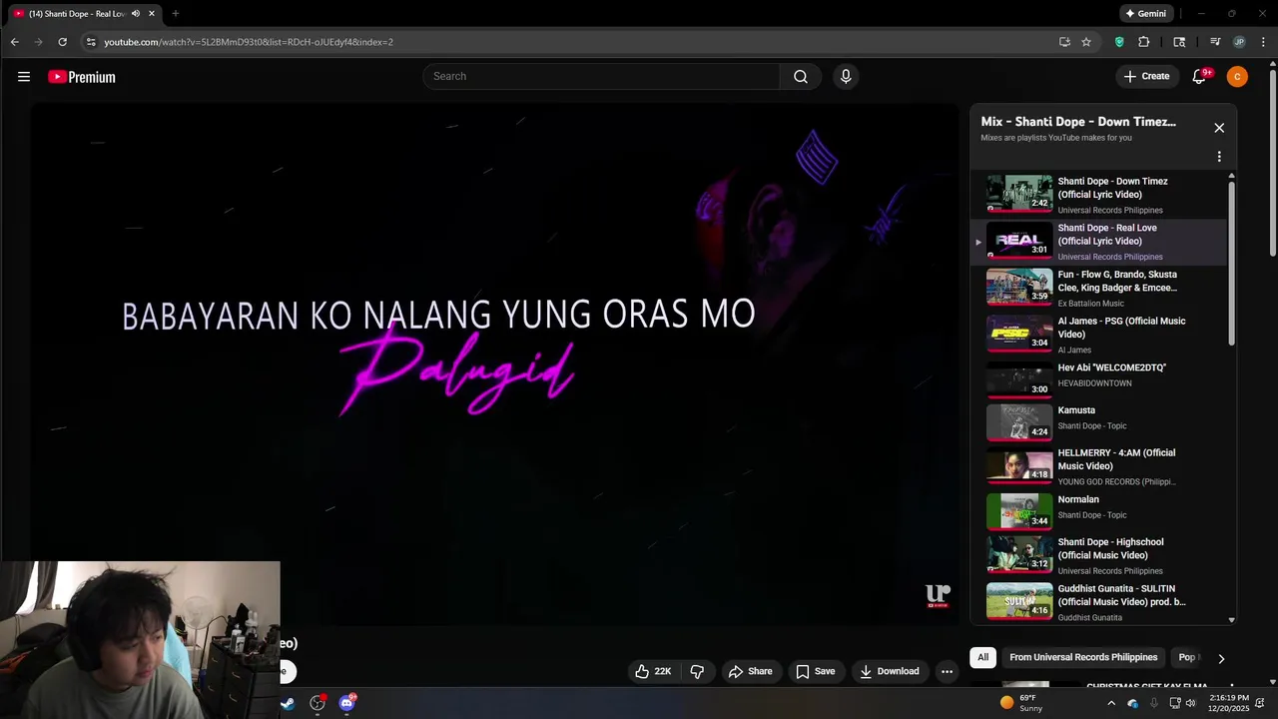The image size is (1278, 719).
Task: Play Kamusta by Shanti Dope - Topic
Action: pyautogui.click(x=1098, y=422)
